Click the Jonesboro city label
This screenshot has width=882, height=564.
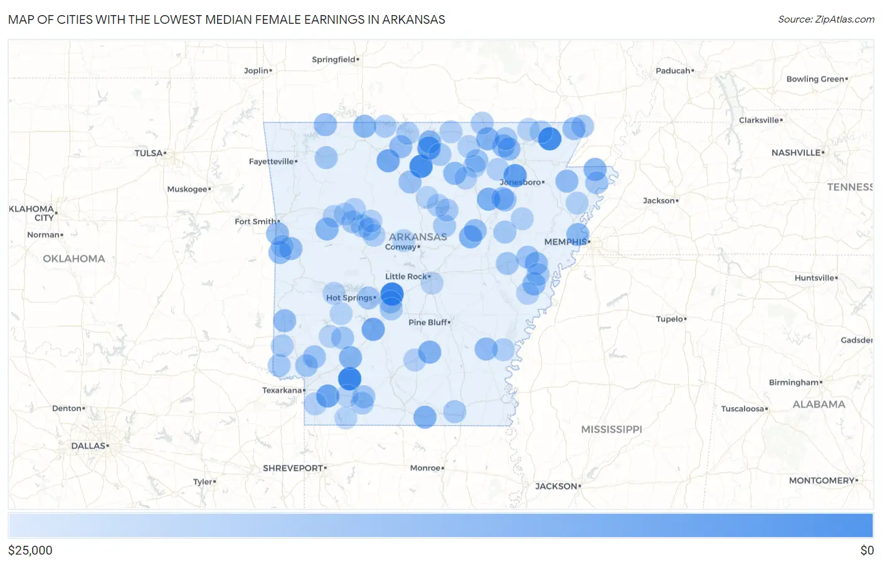(x=520, y=183)
